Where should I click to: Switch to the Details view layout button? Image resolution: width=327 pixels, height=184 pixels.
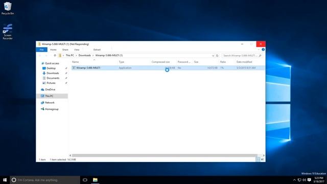tap(258, 159)
